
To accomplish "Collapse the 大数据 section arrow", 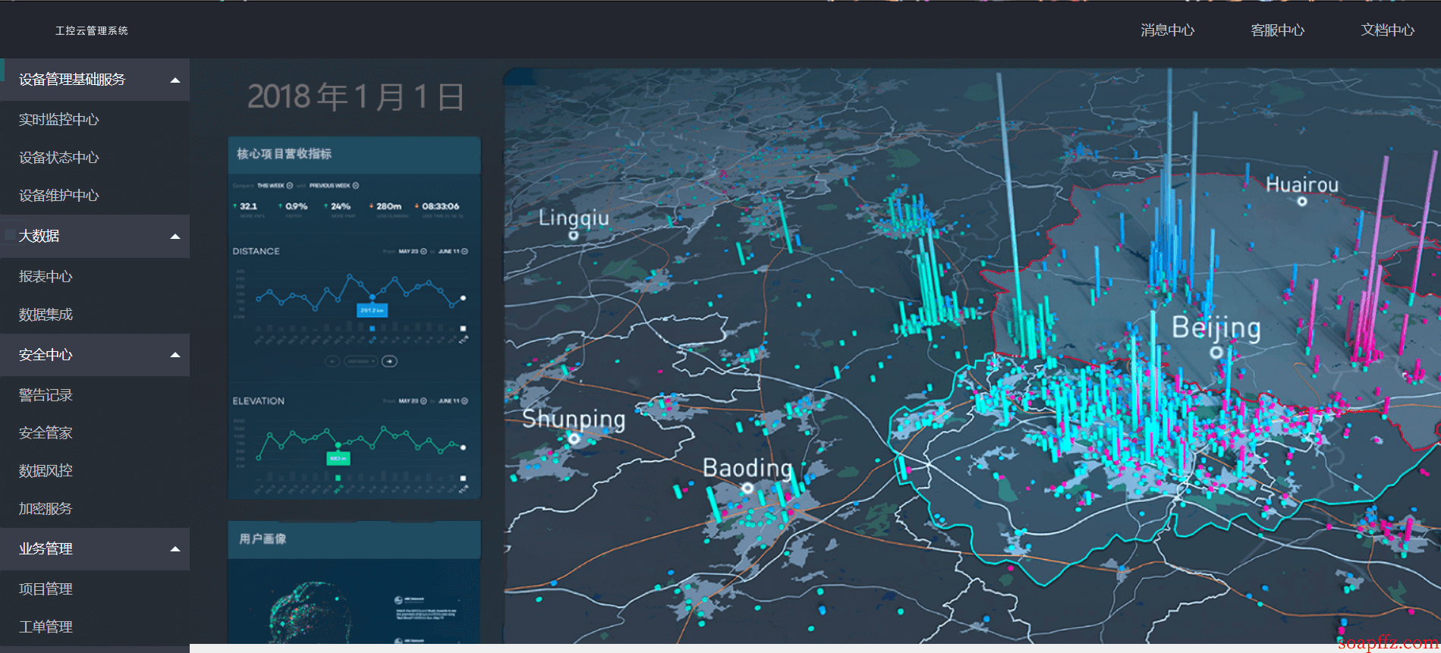I will (x=175, y=237).
